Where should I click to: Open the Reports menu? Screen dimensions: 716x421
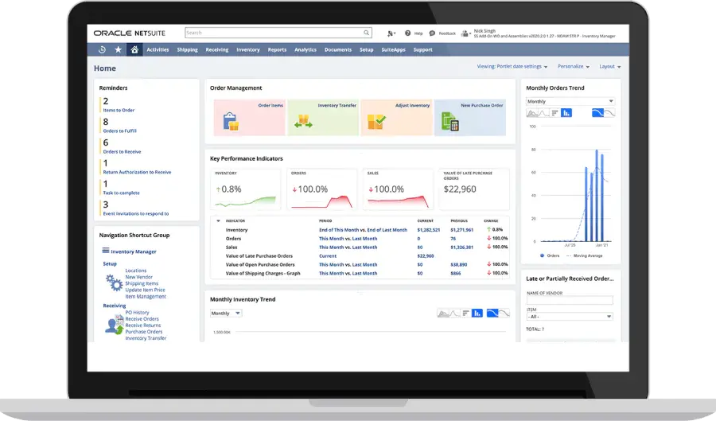click(277, 49)
